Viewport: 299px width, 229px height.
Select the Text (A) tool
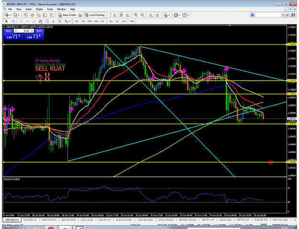point(54,21)
